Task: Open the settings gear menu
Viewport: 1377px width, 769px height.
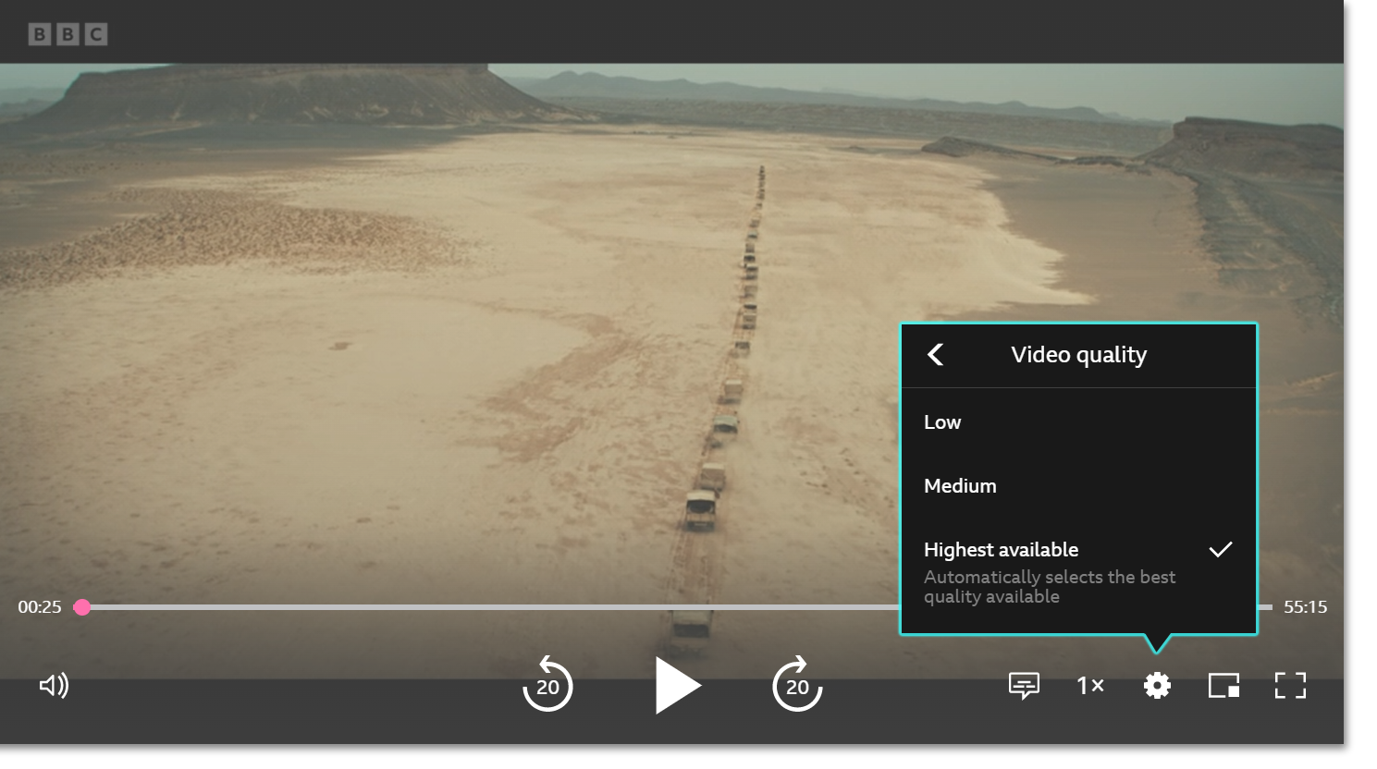Action: pyautogui.click(x=1156, y=686)
